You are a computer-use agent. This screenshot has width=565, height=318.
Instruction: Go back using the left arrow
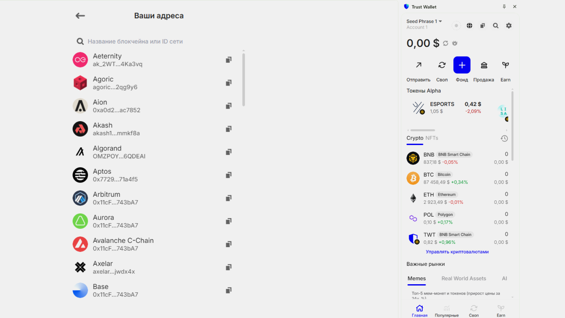[x=80, y=15]
